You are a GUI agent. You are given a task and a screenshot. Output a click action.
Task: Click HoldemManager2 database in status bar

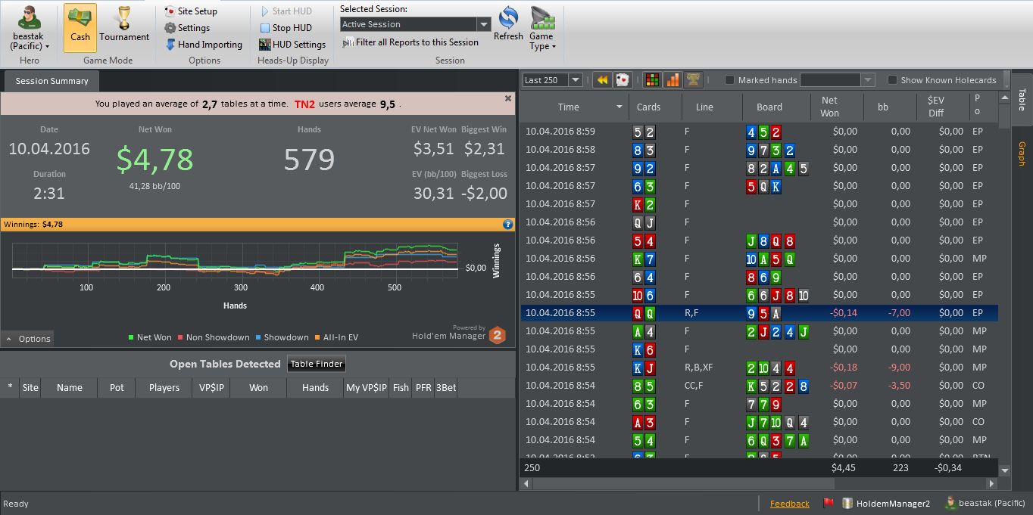[x=886, y=504]
